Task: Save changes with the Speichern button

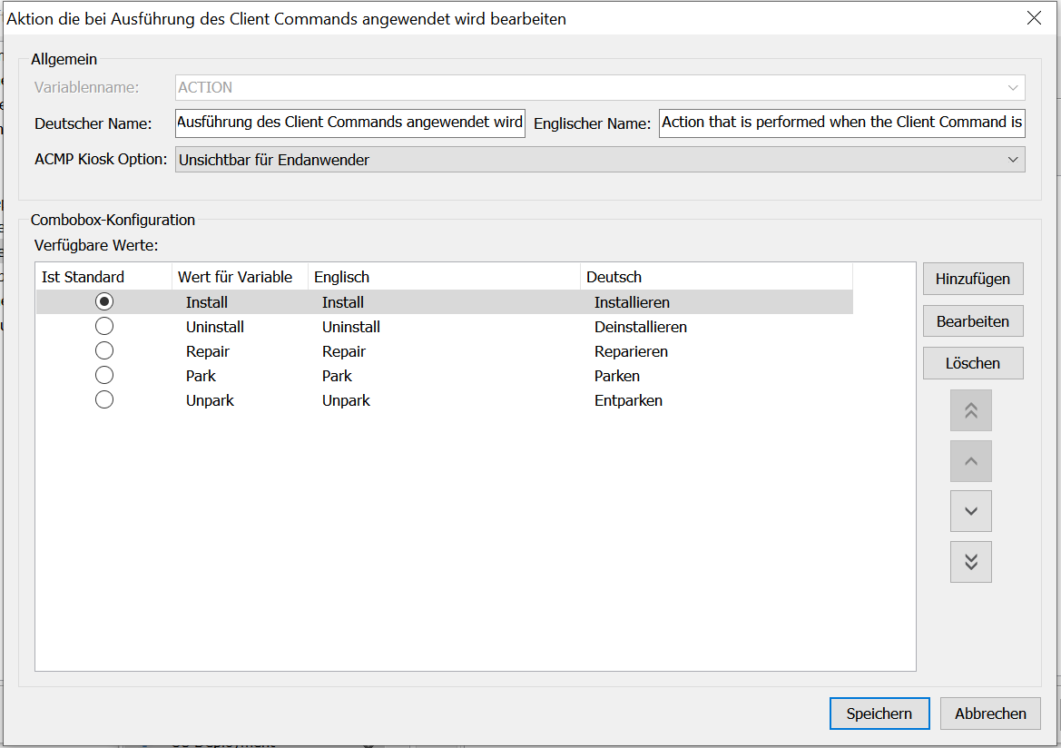Action: (x=879, y=714)
